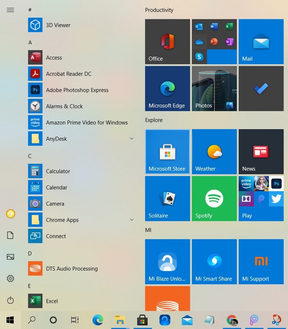Jump to letter D section header
Screen dimensions: 288x329
30,254
